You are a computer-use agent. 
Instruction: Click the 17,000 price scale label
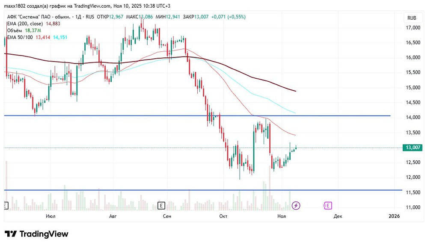(413, 28)
